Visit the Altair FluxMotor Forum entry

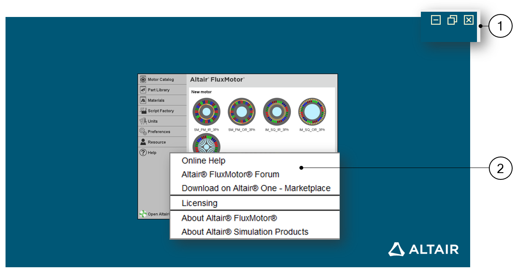click(230, 174)
